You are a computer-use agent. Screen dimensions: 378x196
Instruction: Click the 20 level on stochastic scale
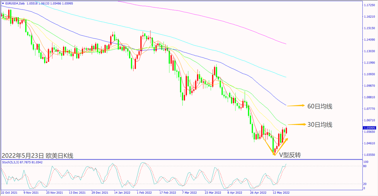[364, 183]
